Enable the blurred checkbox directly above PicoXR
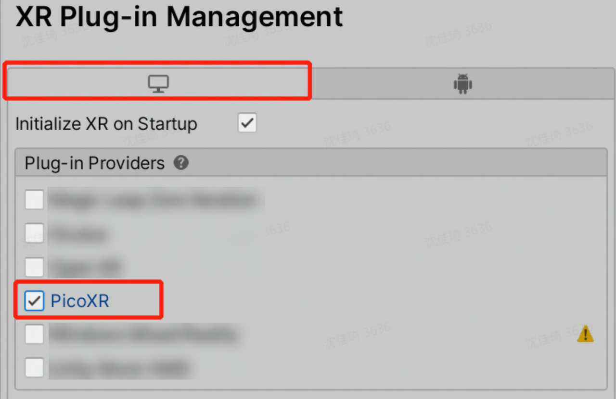This screenshot has width=616, height=399. click(34, 267)
